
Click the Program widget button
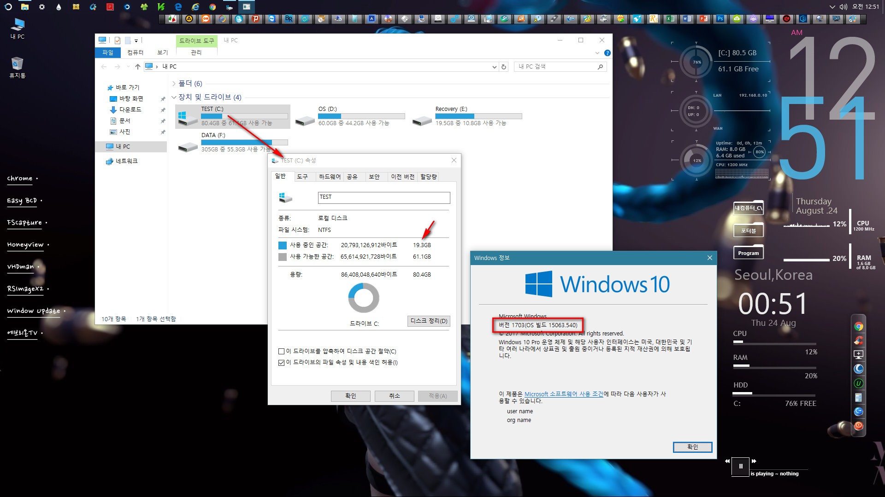point(748,253)
